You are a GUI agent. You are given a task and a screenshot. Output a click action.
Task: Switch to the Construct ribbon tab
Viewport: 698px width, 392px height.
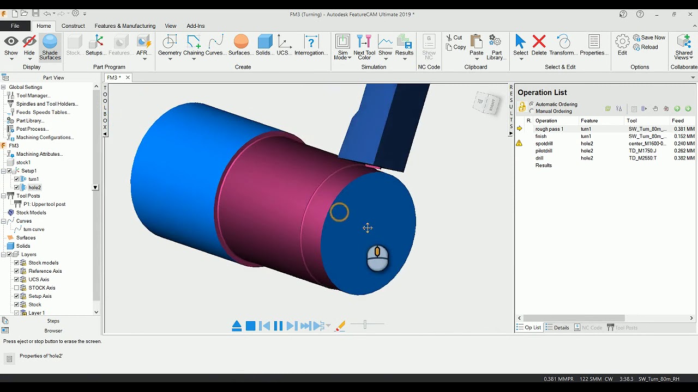point(73,26)
